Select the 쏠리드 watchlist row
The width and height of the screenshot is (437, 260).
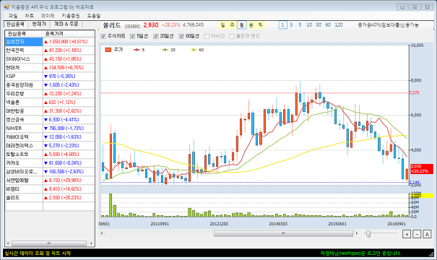tap(50, 198)
